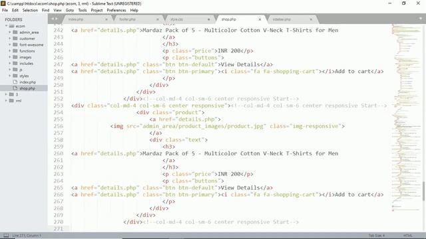Click the unsaved dot on style.css tab
426x239 pixels.
point(208,19)
